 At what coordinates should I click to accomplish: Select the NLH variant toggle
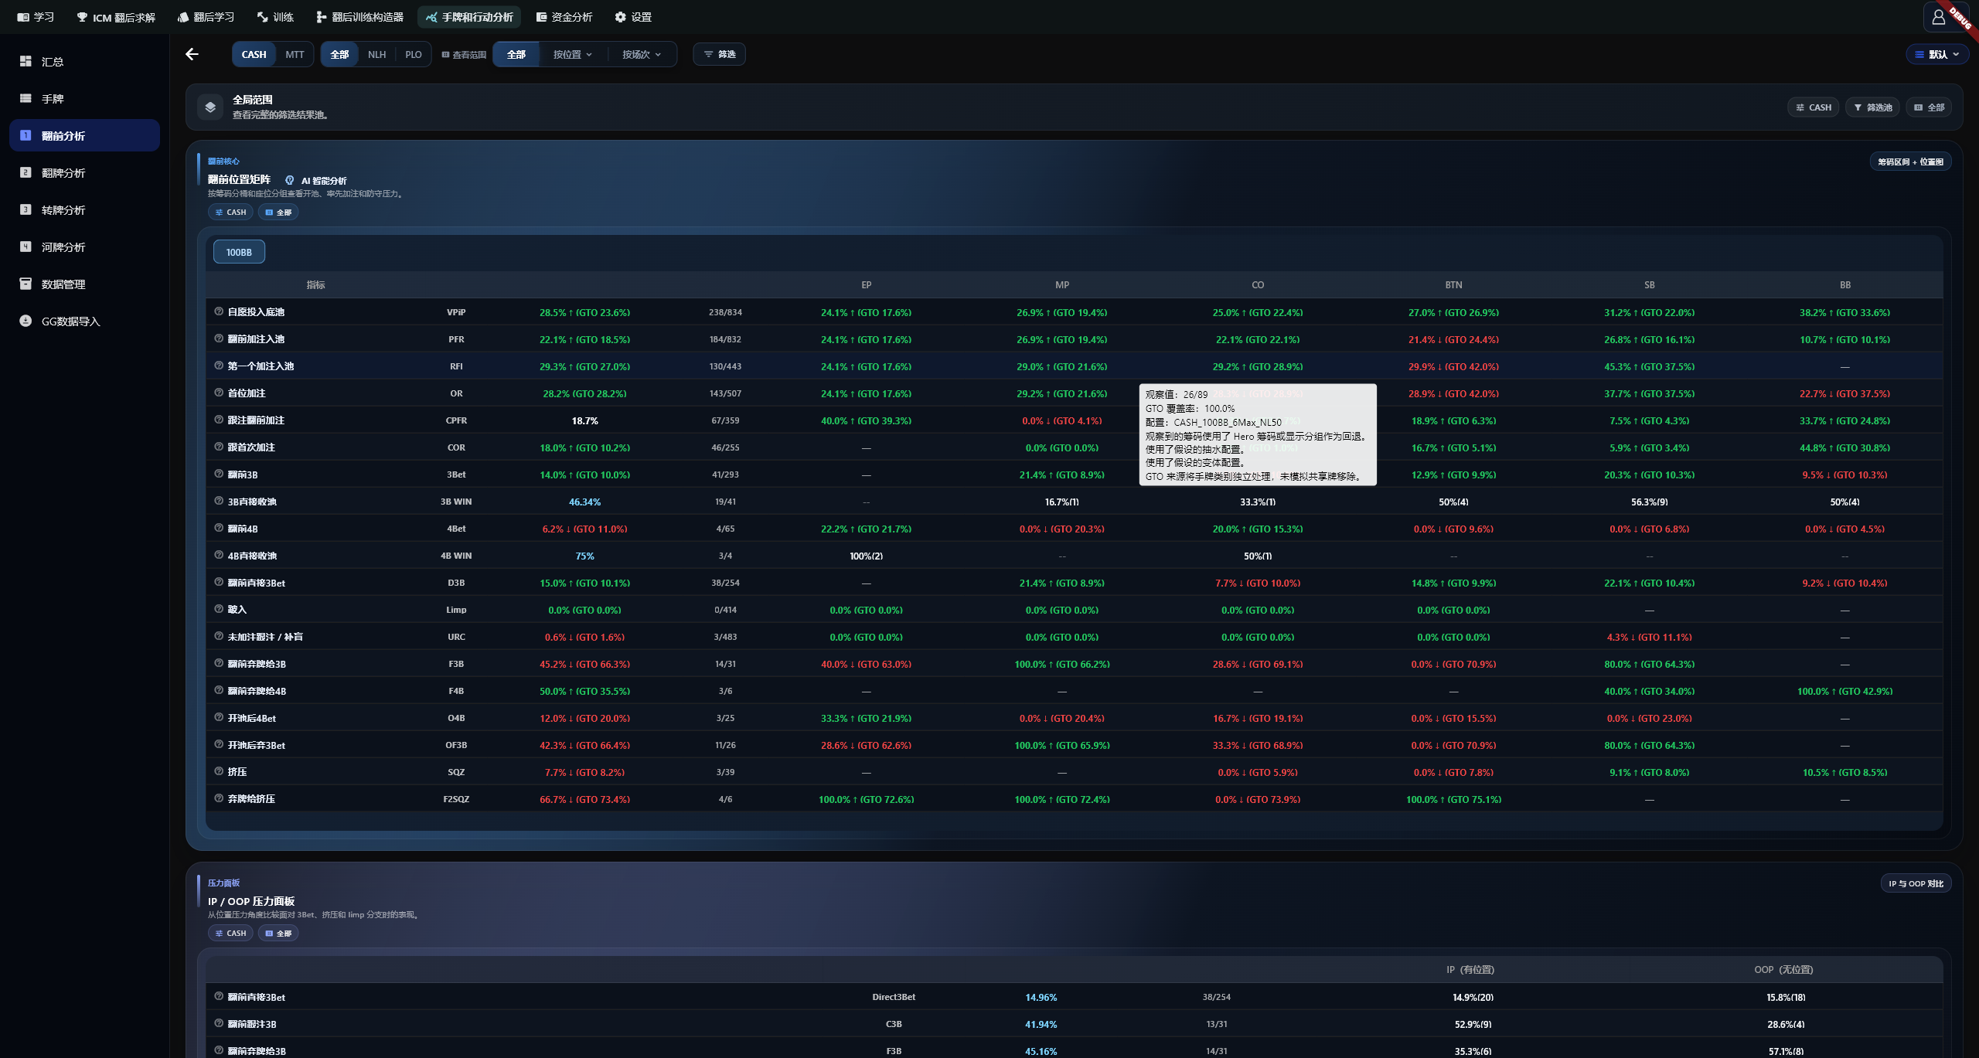[376, 54]
